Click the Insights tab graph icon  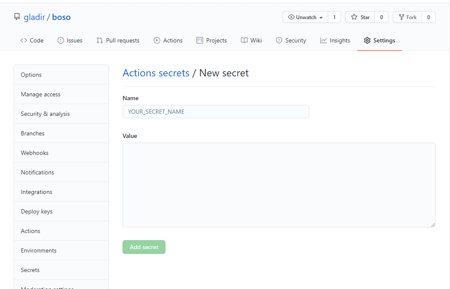324,40
